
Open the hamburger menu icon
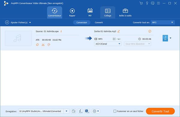click(158, 3)
